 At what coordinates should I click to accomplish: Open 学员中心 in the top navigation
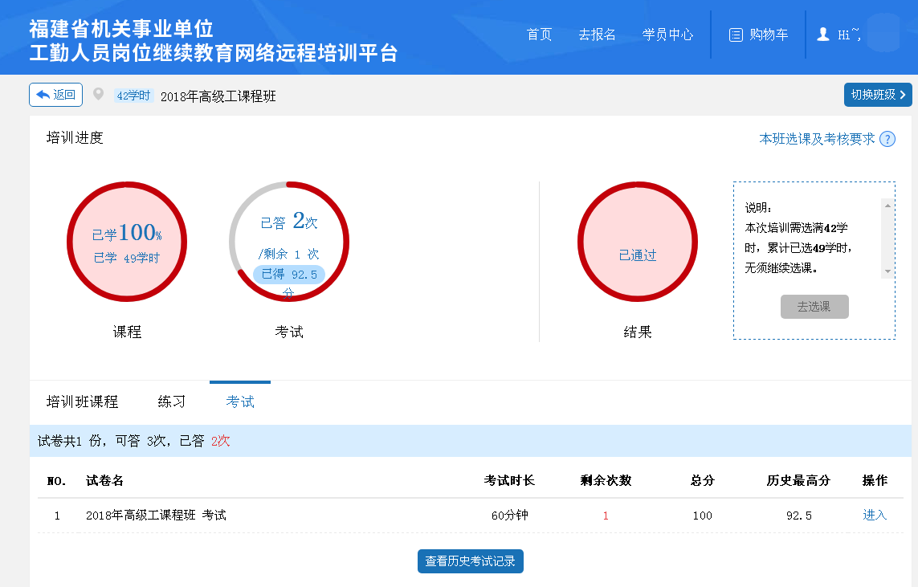(x=667, y=35)
